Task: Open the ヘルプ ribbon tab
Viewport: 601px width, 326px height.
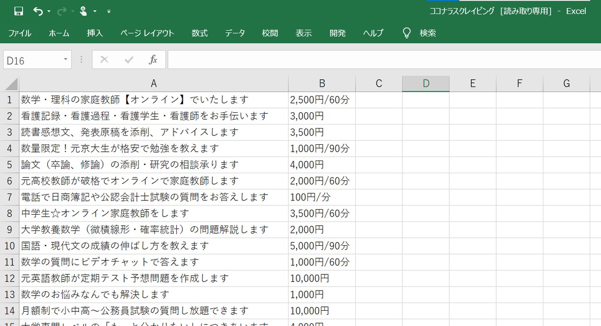Action: [373, 33]
